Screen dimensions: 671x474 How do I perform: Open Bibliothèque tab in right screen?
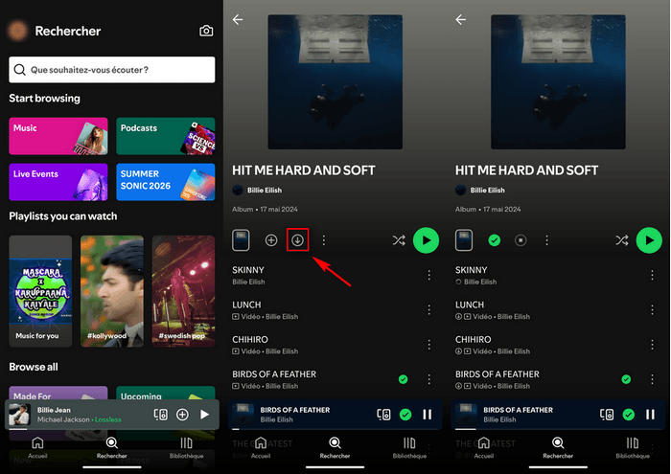(633, 447)
